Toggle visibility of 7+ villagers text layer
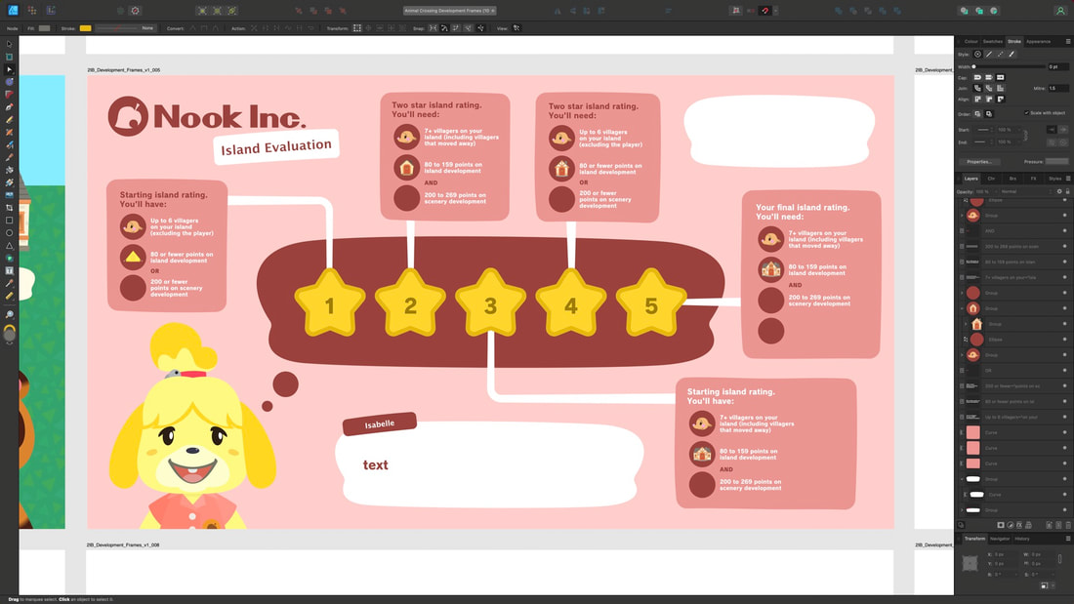The height and width of the screenshot is (604, 1074). [1064, 277]
